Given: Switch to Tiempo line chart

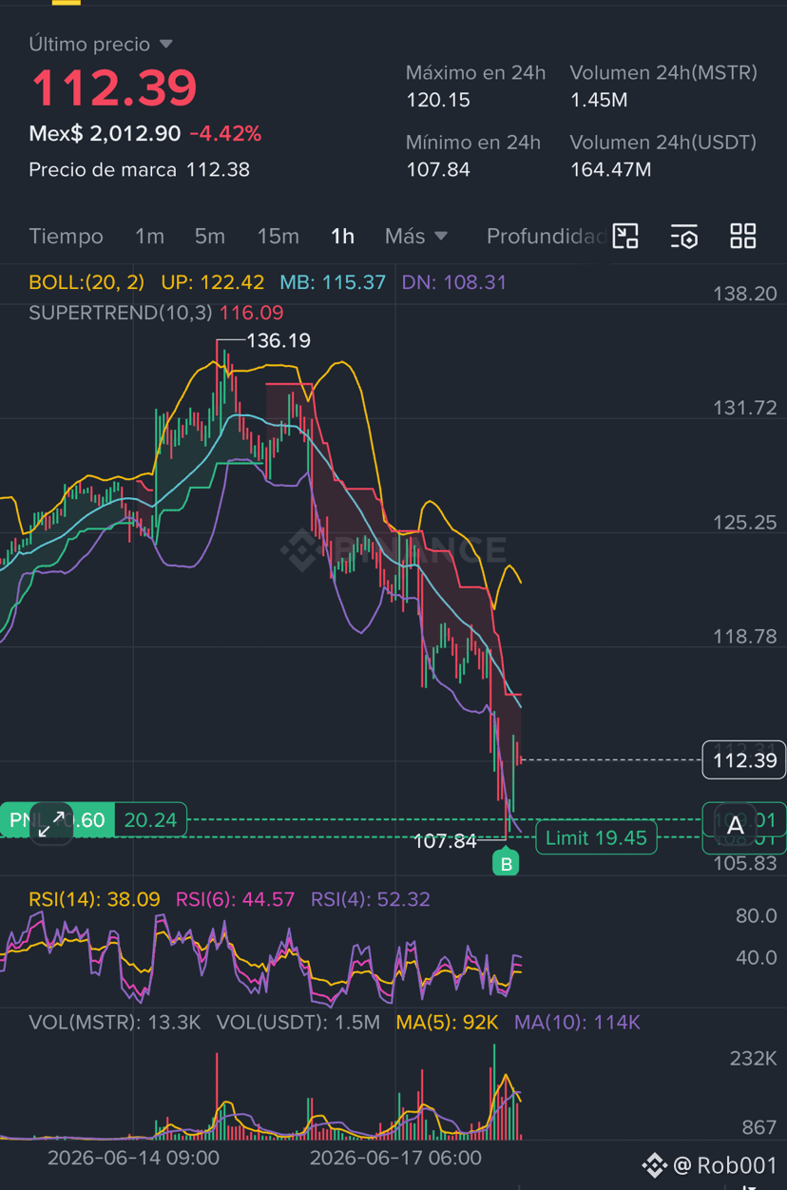Looking at the screenshot, I should 66,236.
